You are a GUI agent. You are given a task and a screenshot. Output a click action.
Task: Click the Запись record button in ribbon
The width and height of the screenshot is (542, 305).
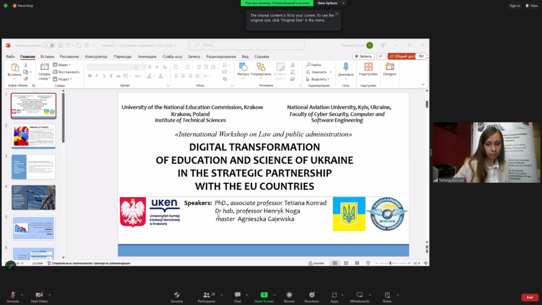[363, 56]
